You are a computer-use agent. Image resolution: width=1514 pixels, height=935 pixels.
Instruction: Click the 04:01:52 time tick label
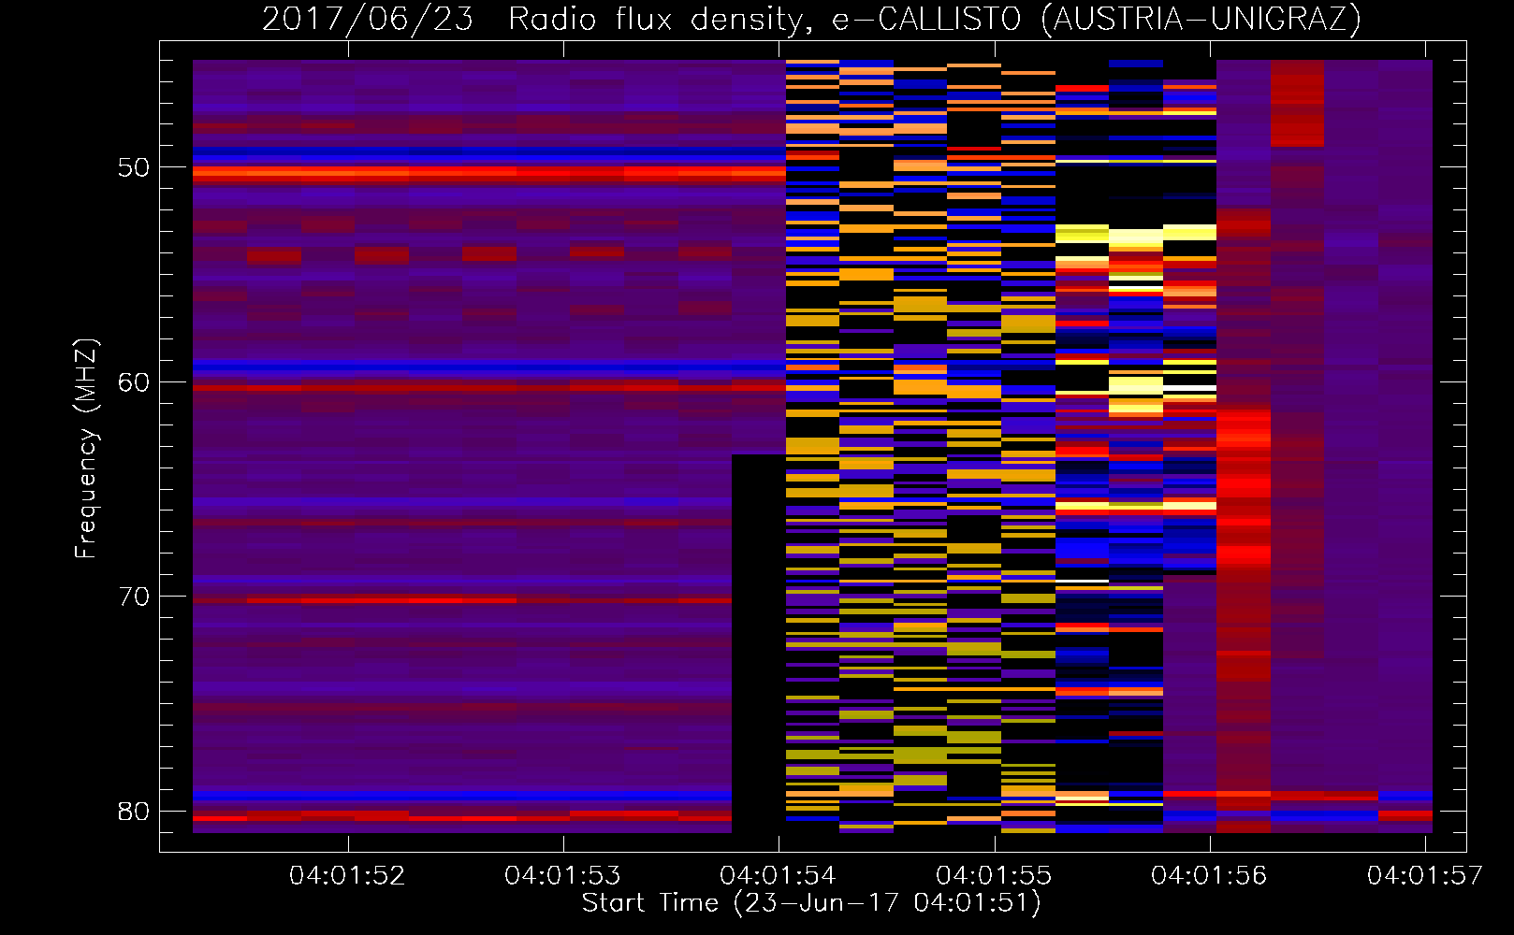pos(347,876)
